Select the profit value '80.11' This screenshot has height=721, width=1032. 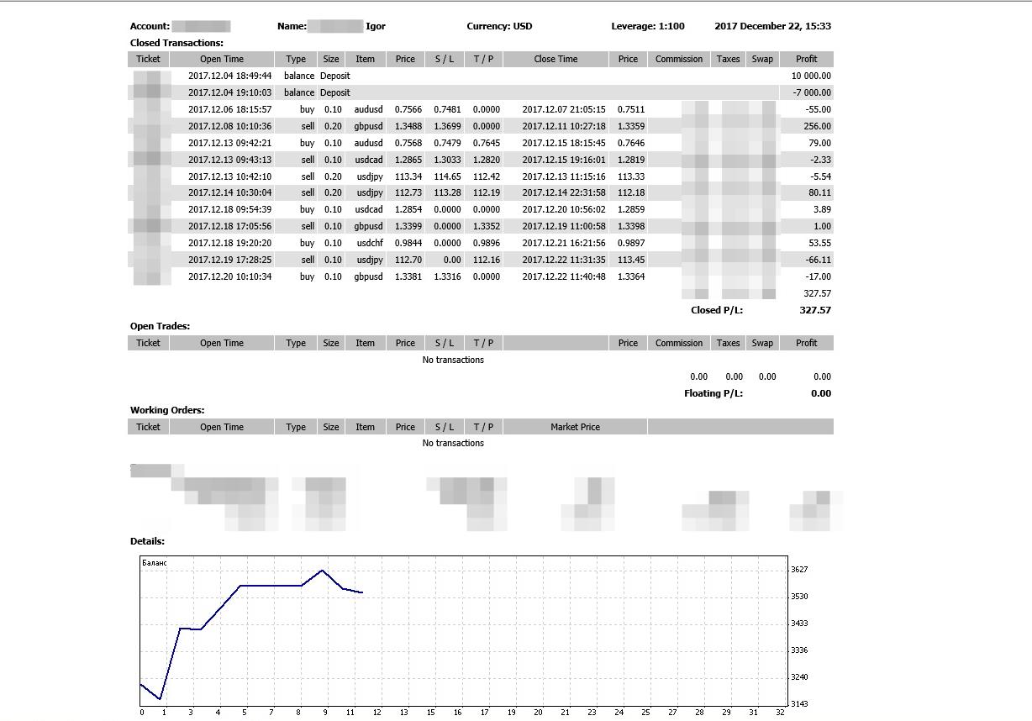pyautogui.click(x=819, y=192)
